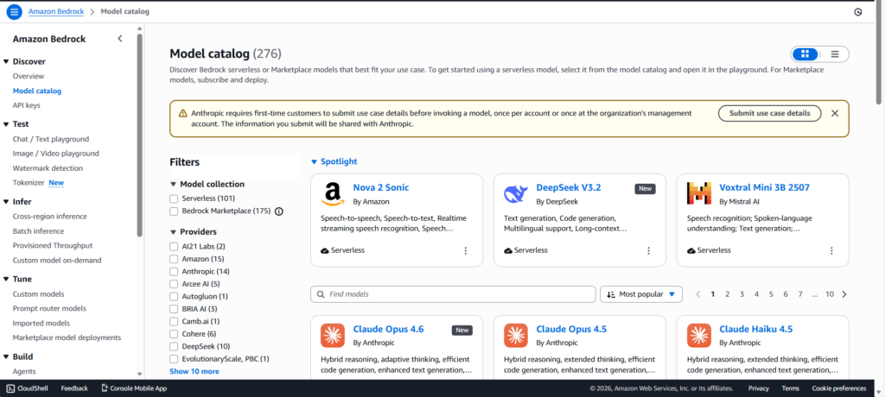Collapse the Spotlight section
Screen dimensions: 885x397
pyautogui.click(x=314, y=161)
